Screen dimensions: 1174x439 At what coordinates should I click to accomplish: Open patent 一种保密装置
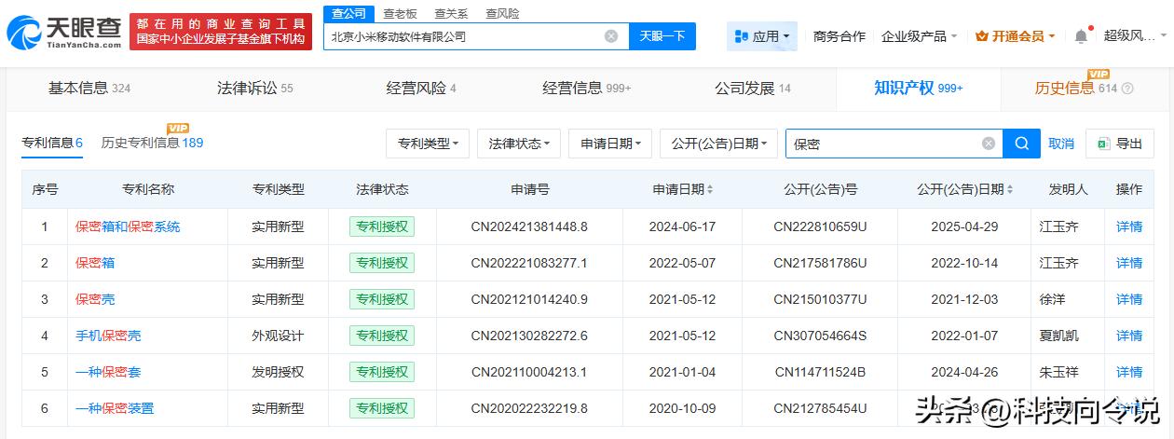(x=115, y=408)
